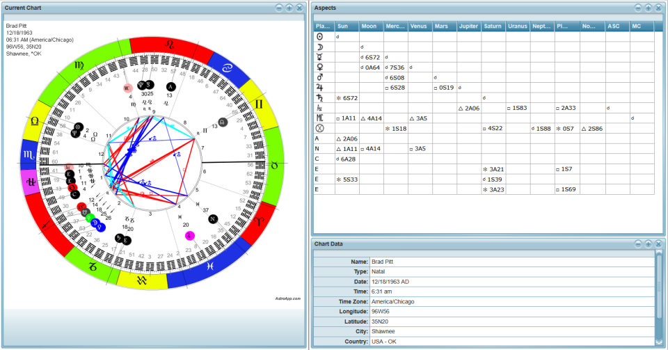
Task: Select the Latitude value 35N20
Action: (380, 322)
